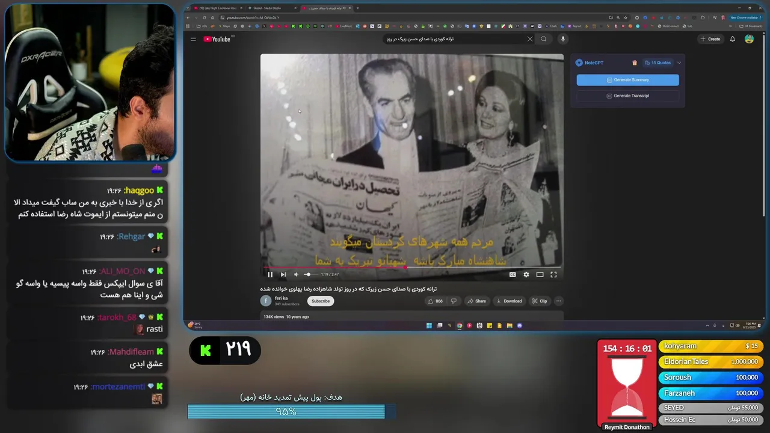Open File Explorer from the taskbar
Viewport: 770px width, 433px height.
click(x=510, y=325)
